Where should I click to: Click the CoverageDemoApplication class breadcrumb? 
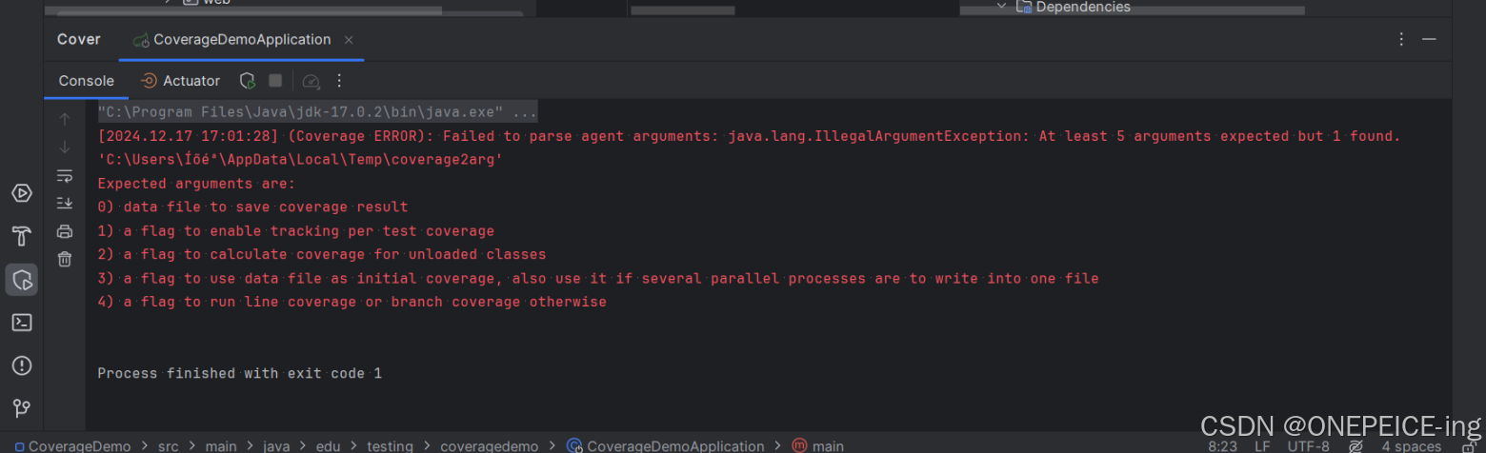[x=666, y=445]
